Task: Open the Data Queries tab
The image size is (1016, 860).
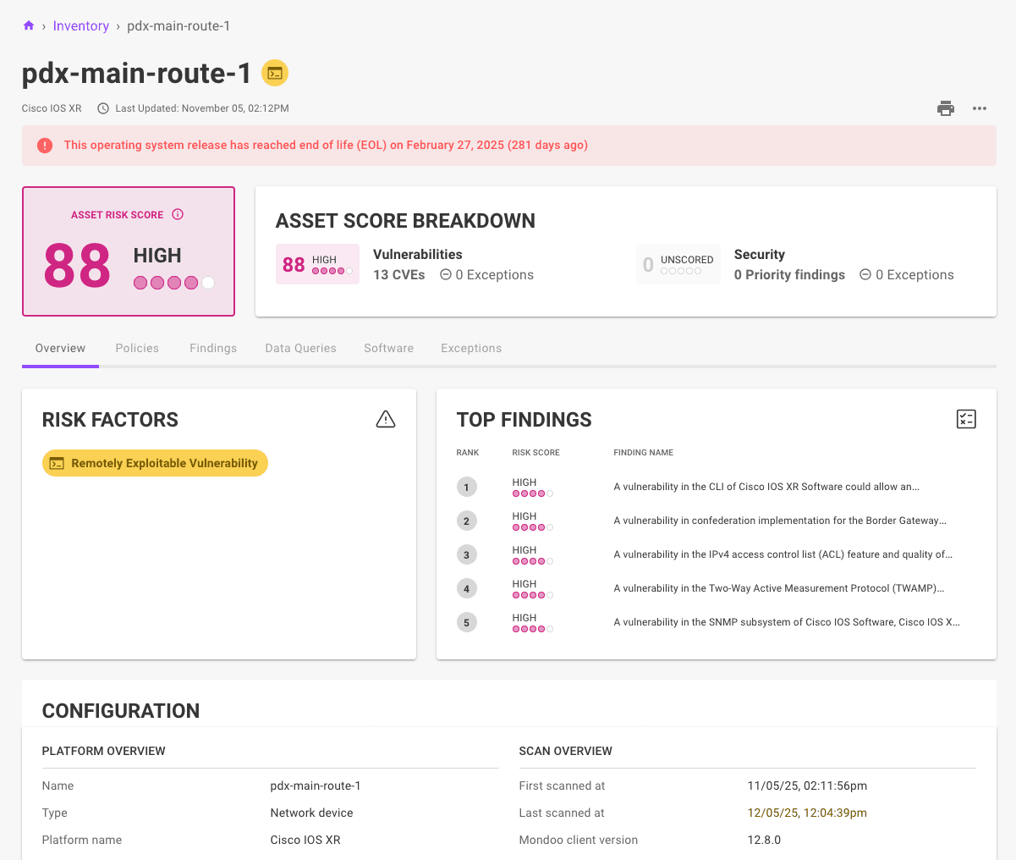Action: pos(300,349)
